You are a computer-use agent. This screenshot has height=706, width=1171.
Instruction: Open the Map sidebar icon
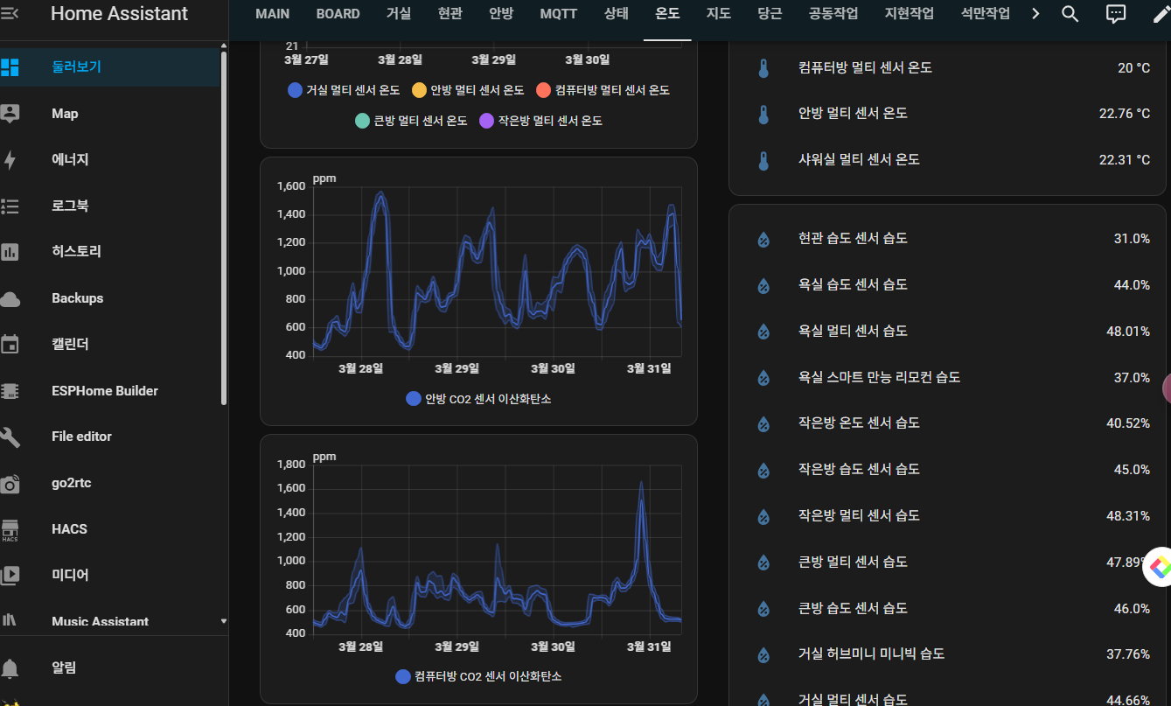point(10,114)
